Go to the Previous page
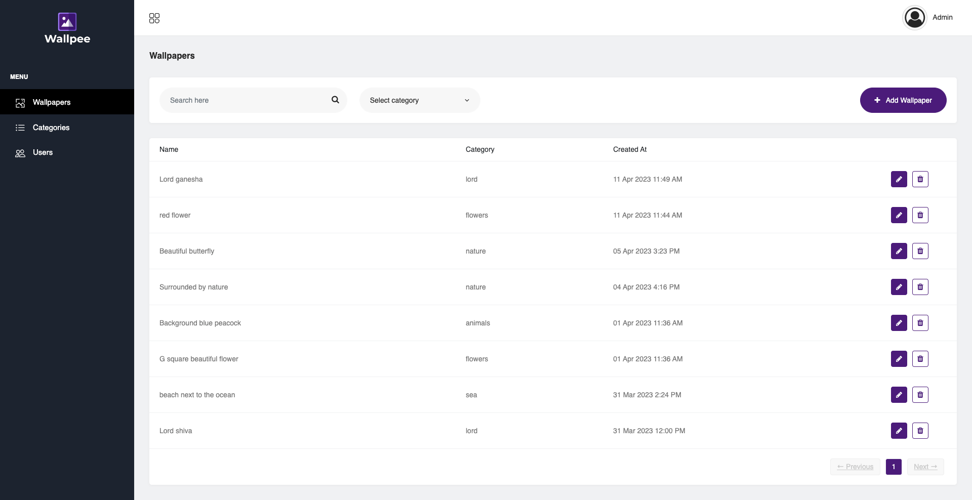The height and width of the screenshot is (500, 972). pyautogui.click(x=855, y=467)
